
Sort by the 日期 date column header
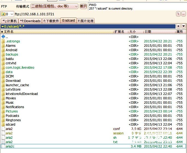click(x=159, y=32)
